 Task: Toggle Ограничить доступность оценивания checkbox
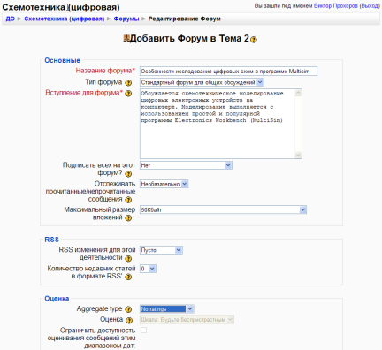pyautogui.click(x=143, y=331)
